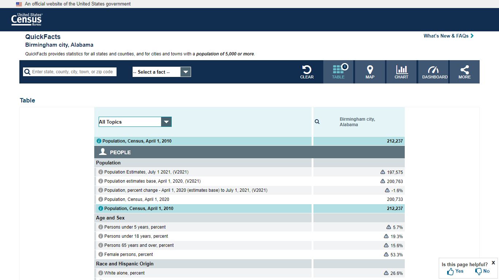Screen dimensions: 499x280
Task: Click the 'Birmingham city, Alabama' column header
Action: point(357,122)
